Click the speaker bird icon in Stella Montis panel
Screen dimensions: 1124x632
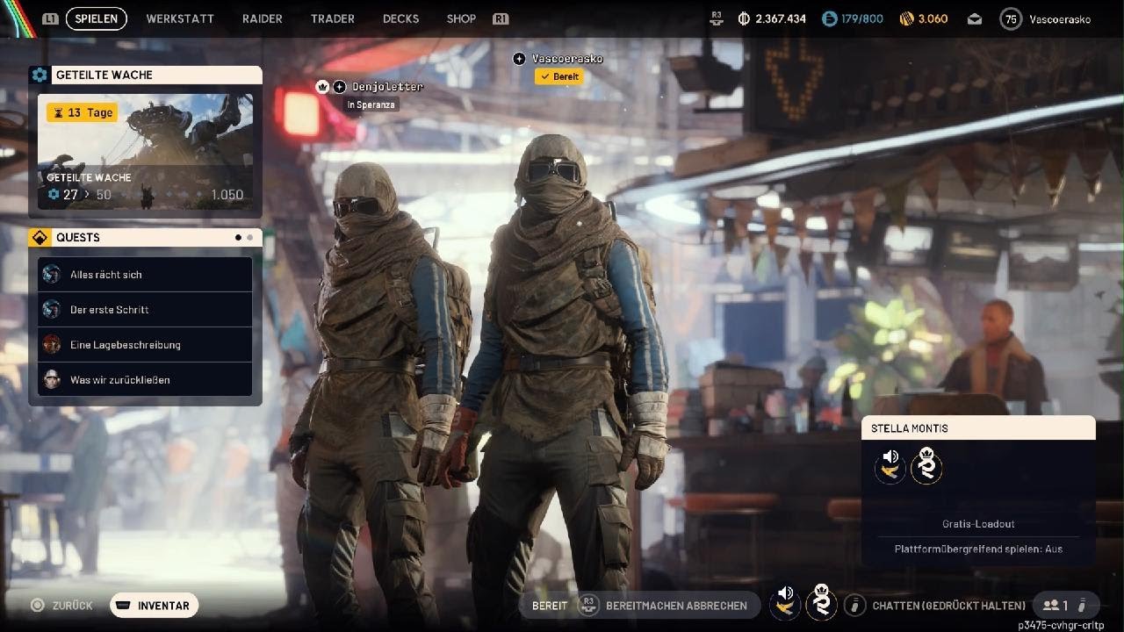890,466
